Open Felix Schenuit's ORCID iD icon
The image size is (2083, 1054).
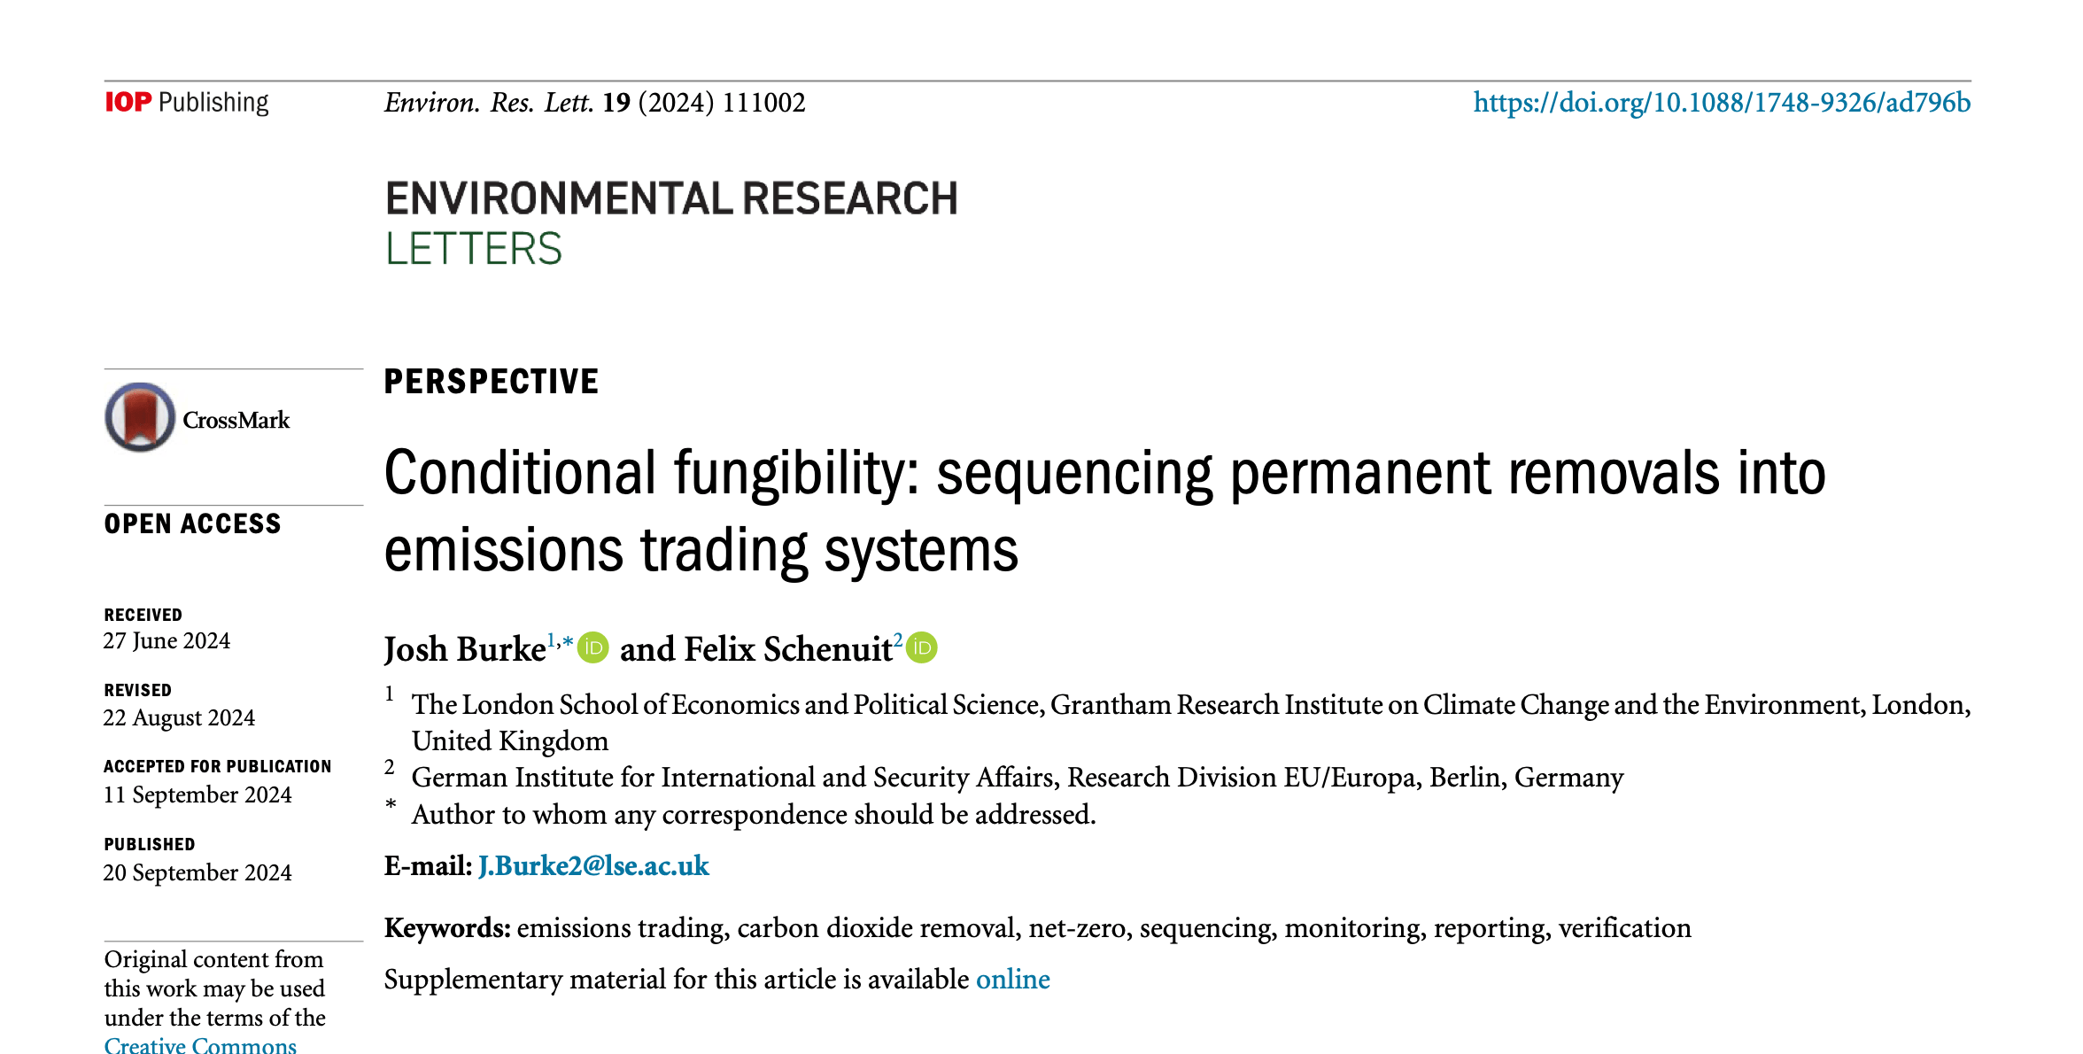click(922, 648)
